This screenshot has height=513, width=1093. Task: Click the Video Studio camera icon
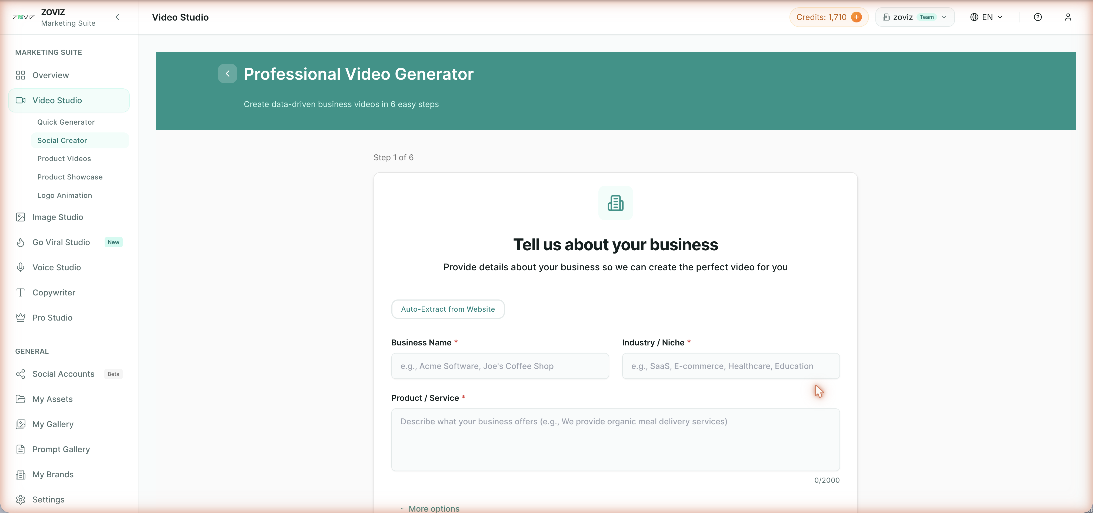pos(20,100)
